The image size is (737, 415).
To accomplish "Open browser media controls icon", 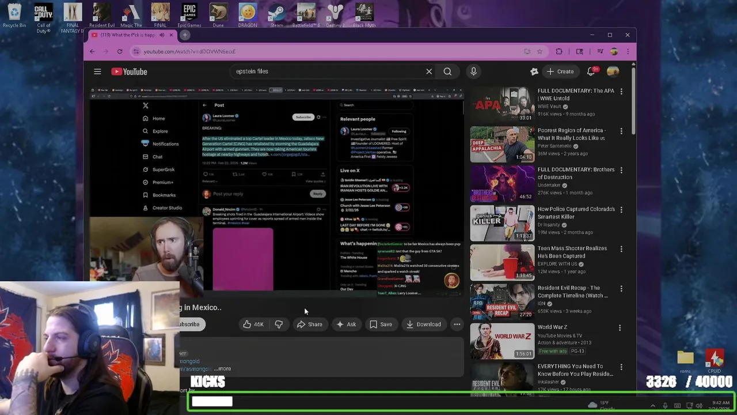I will pos(601,51).
